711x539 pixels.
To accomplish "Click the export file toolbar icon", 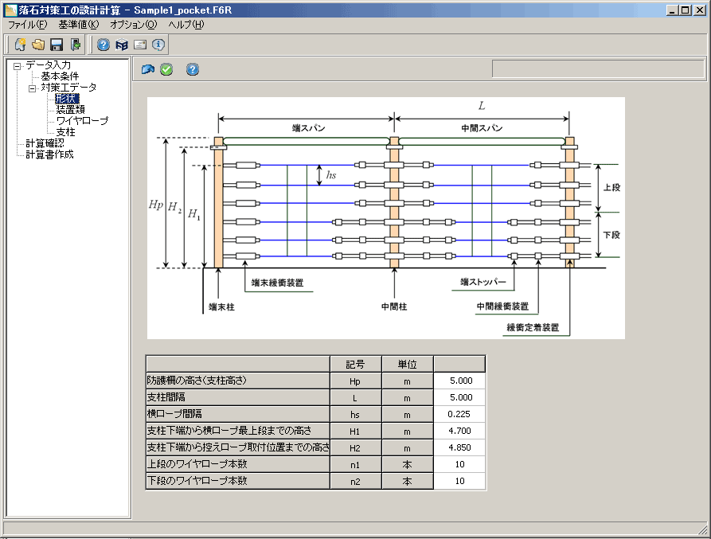I will [x=76, y=45].
